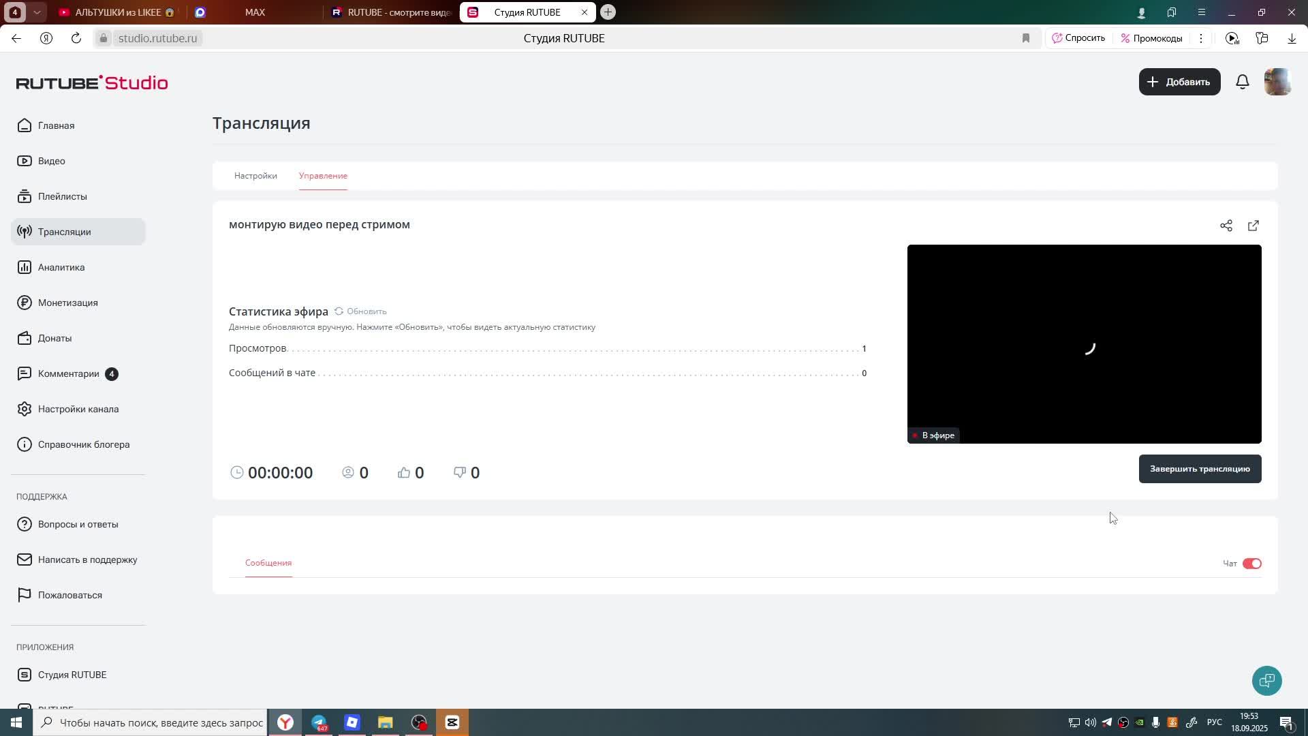Screen dimensions: 1308x736
Task: Open Аналитика in the sidebar
Action: 61,267
